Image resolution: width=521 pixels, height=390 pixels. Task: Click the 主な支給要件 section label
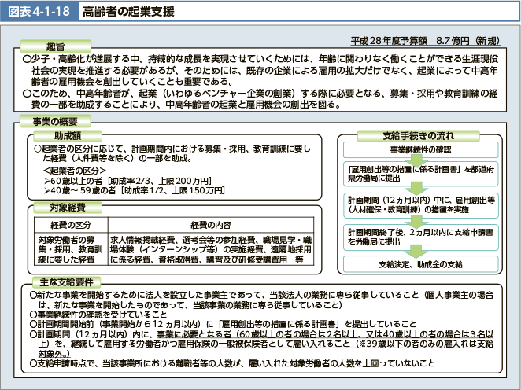point(57,281)
